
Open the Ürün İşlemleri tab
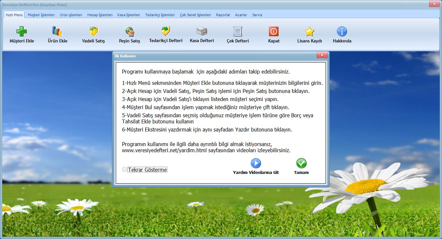[x=71, y=15]
